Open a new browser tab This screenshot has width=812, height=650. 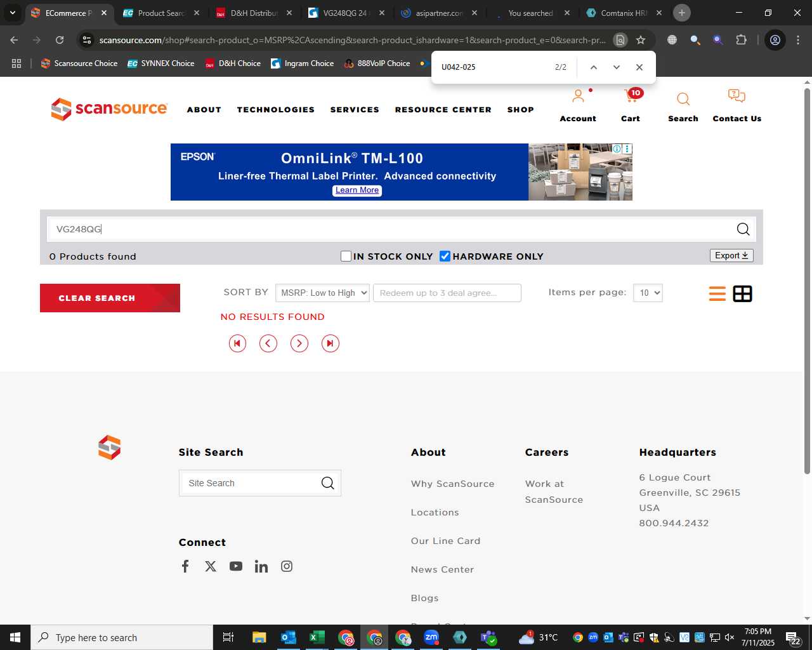[x=682, y=13]
